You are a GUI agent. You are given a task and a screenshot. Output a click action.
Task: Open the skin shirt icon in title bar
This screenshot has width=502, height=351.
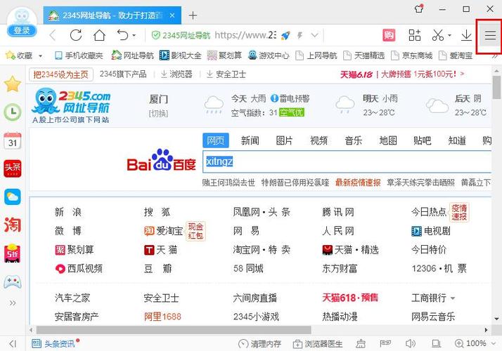click(x=419, y=8)
